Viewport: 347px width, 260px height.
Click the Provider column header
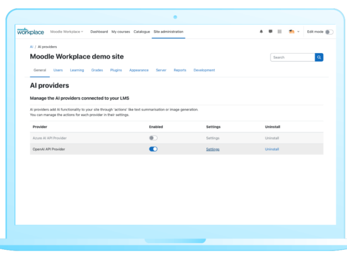tap(40, 127)
